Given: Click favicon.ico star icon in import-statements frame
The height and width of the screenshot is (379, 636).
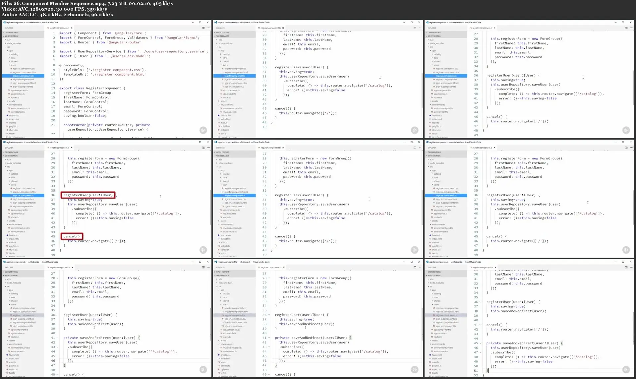Looking at the screenshot, I should coord(7,115).
